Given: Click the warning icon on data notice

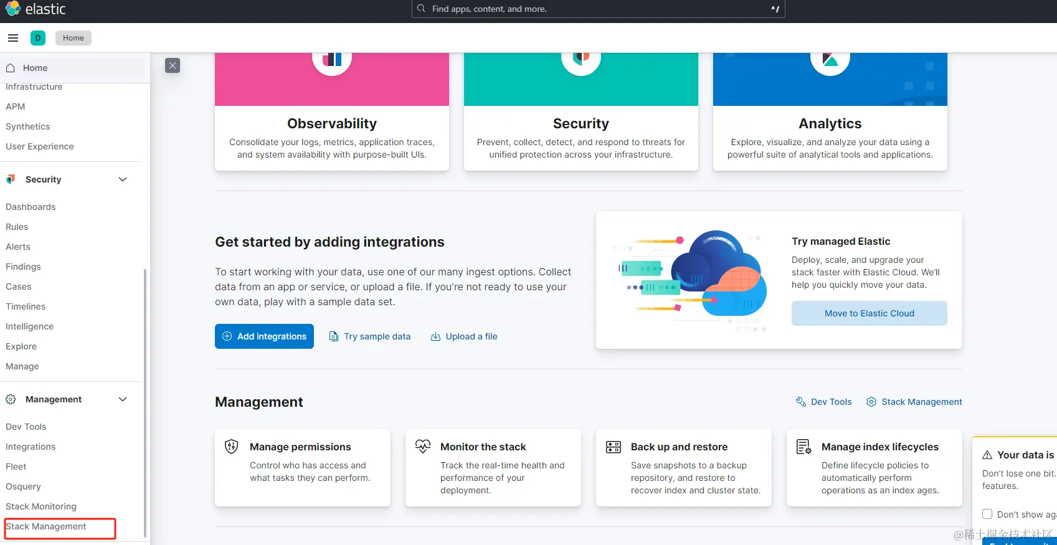Looking at the screenshot, I should pyautogui.click(x=987, y=455).
